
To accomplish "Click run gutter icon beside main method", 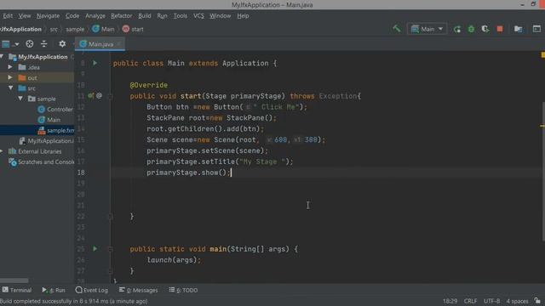I will tap(95, 249).
